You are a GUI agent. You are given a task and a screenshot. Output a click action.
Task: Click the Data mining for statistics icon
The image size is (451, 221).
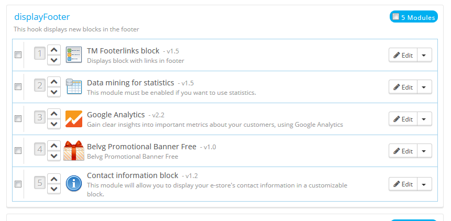pyautogui.click(x=74, y=87)
